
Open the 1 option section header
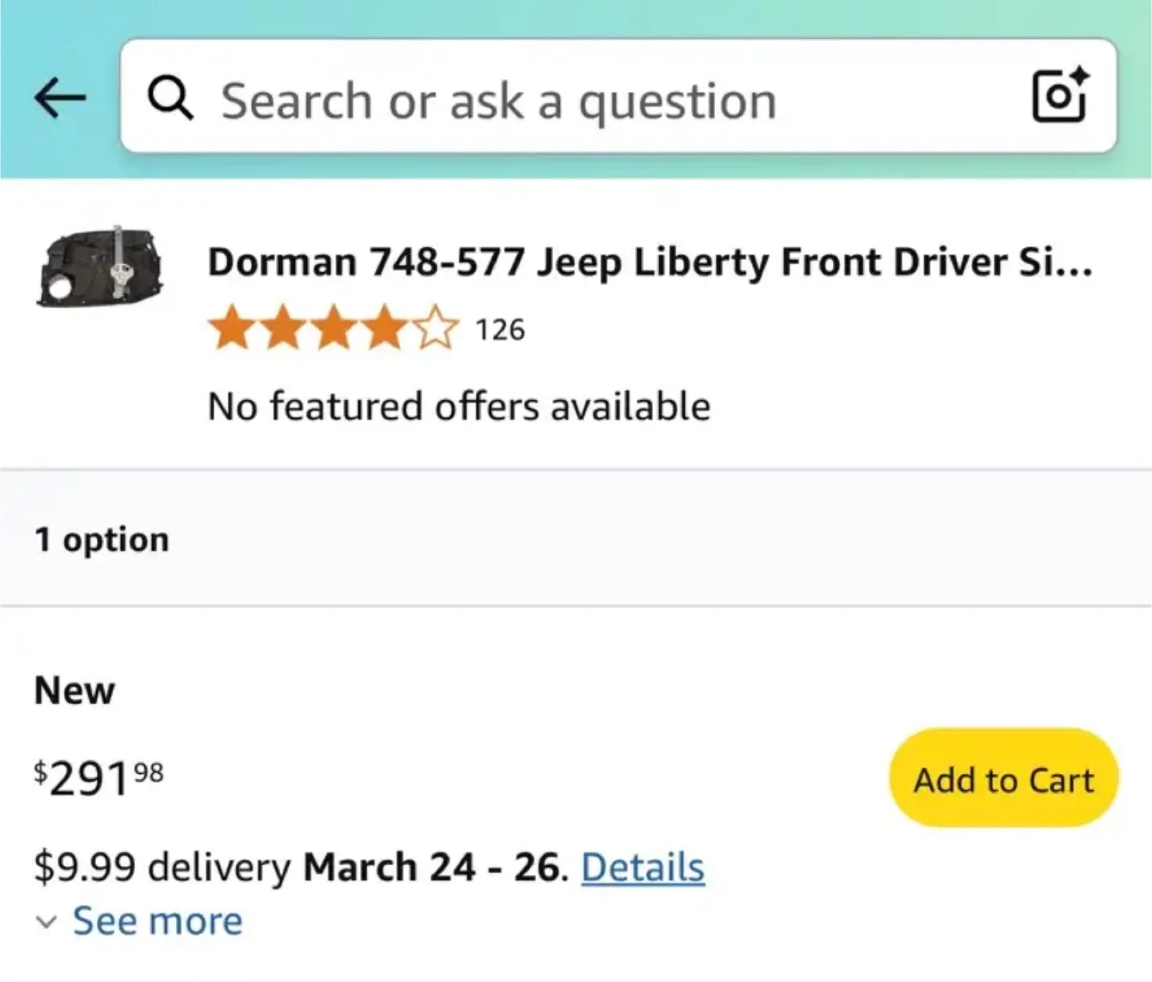(102, 538)
